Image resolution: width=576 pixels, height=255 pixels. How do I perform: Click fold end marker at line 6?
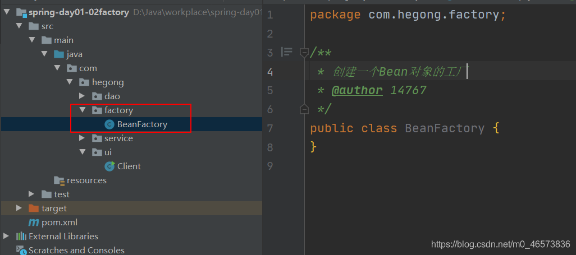click(x=304, y=109)
